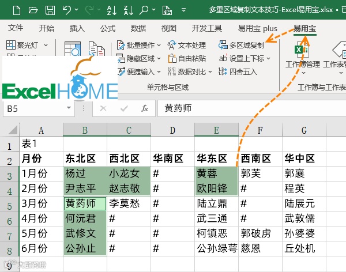
Task: Open the Name Box dropdown arrow
Action: (69, 108)
